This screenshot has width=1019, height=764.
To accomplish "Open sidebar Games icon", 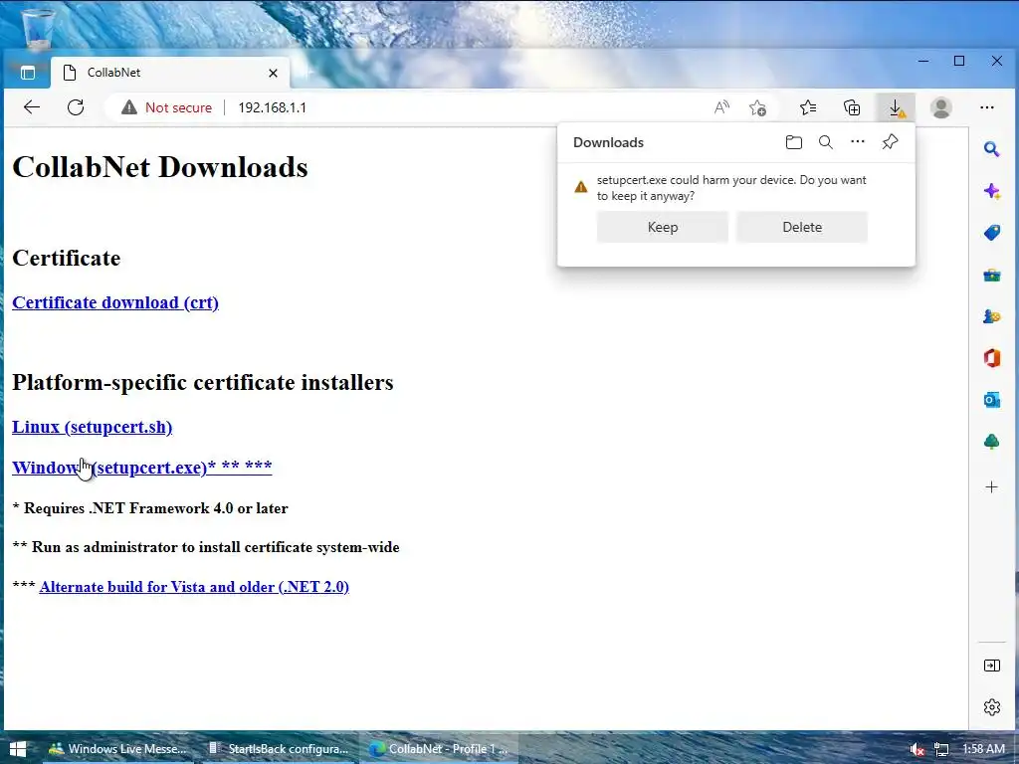I will pyautogui.click(x=992, y=316).
